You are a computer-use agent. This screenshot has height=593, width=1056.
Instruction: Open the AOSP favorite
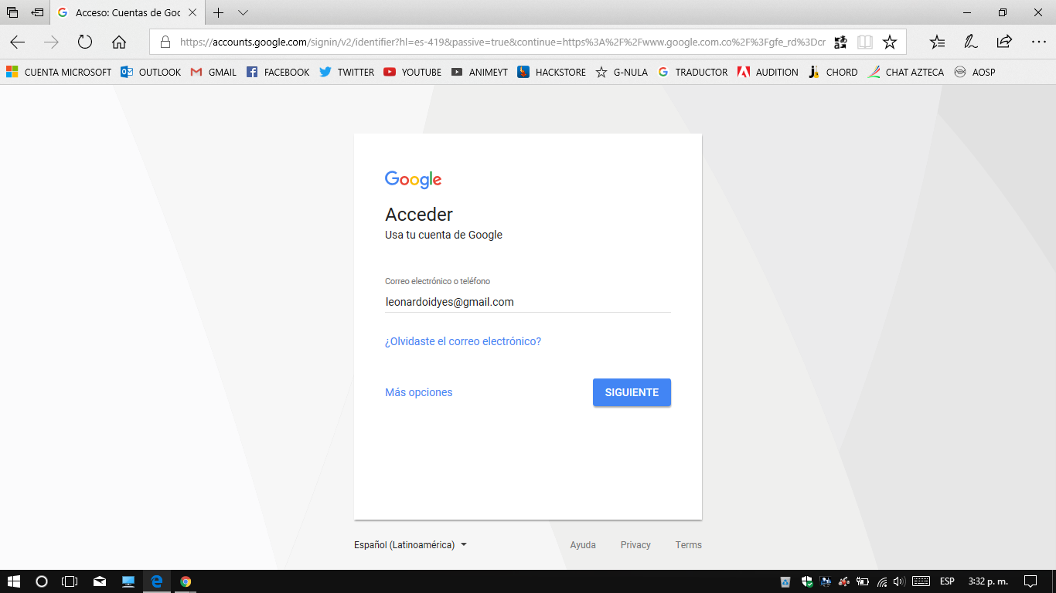point(975,72)
